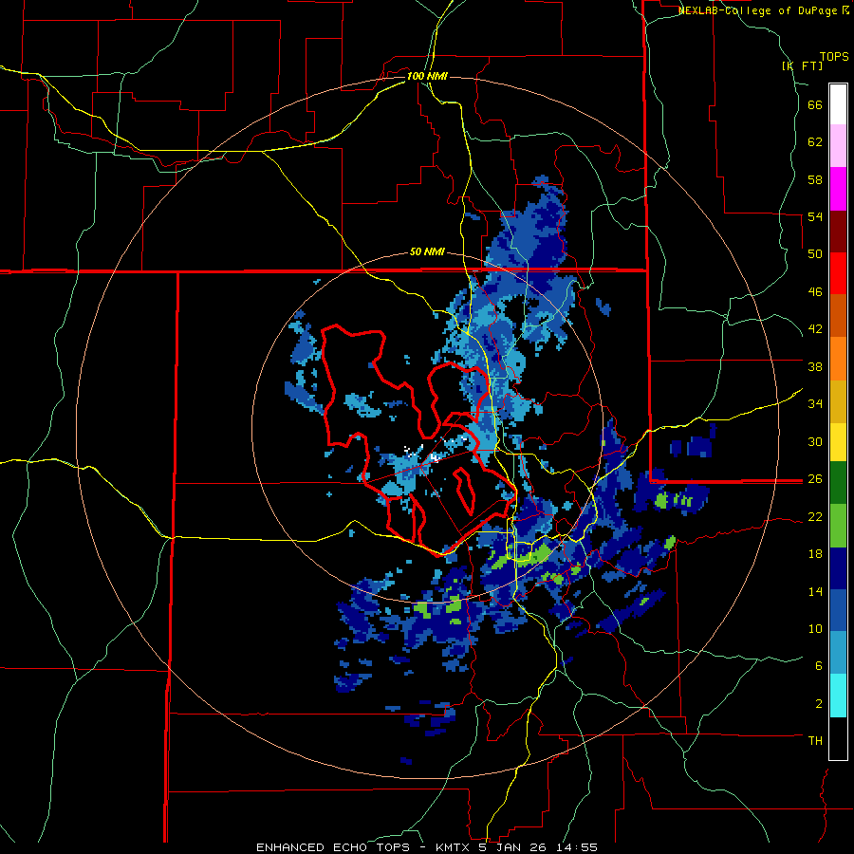The height and width of the screenshot is (854, 854).
Task: Click the legend value '50'
Action: pos(815,253)
